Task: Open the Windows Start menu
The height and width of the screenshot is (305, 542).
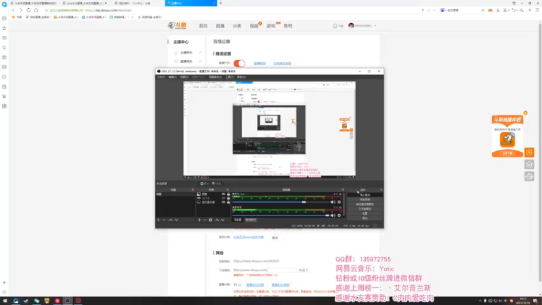Action: [5, 301]
